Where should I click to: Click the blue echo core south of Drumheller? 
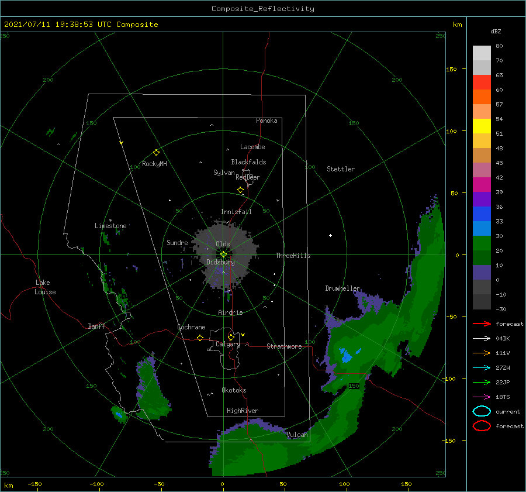tap(346, 356)
